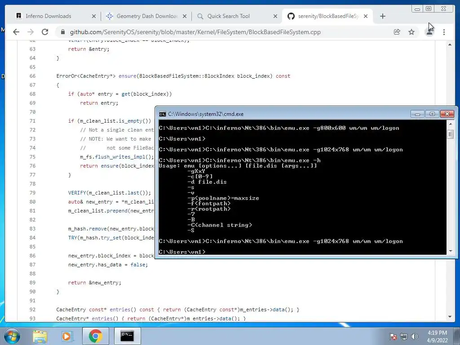Open a new Chrome tab
This screenshot has height=345, width=460.
(383, 16)
